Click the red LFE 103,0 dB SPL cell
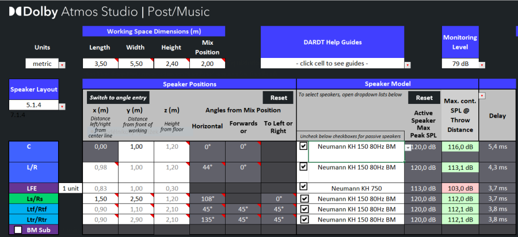Image resolution: width=518 pixels, height=237 pixels. [460, 188]
